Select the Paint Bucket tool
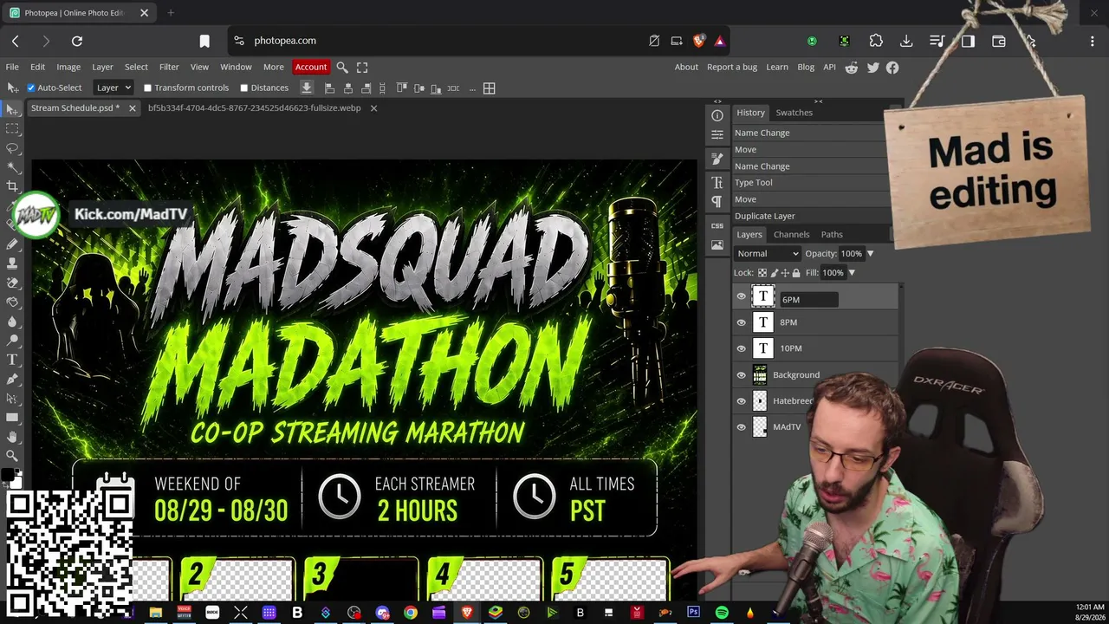 (x=12, y=302)
